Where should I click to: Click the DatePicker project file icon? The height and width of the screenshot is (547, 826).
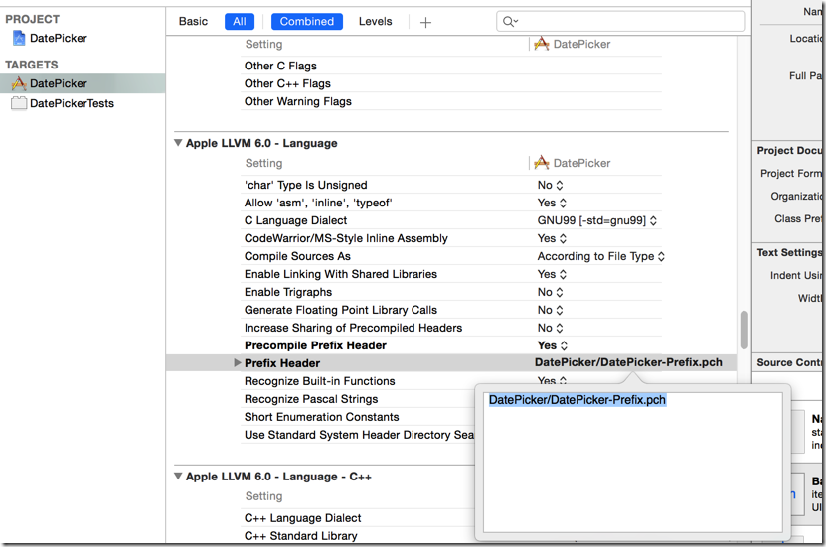pyautogui.click(x=19, y=38)
